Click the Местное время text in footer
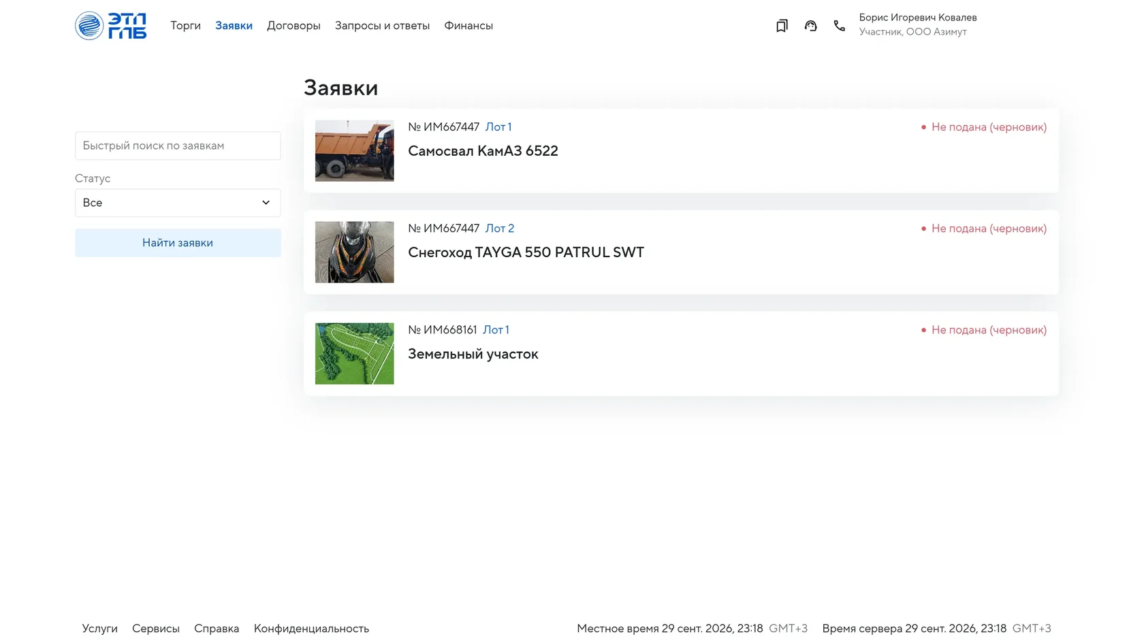This screenshot has height=643, width=1144. (692, 629)
